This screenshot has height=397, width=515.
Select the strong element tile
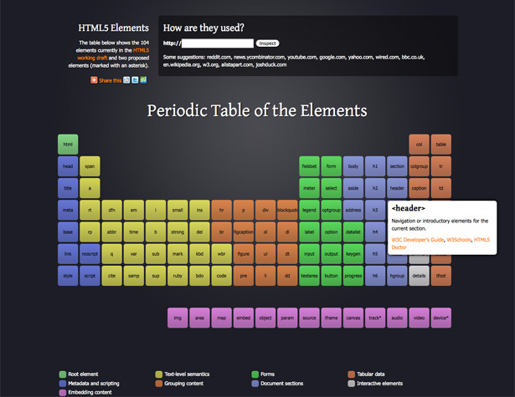tap(178, 232)
